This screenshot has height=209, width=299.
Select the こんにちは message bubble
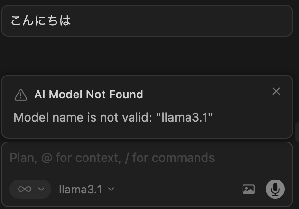tap(147, 21)
